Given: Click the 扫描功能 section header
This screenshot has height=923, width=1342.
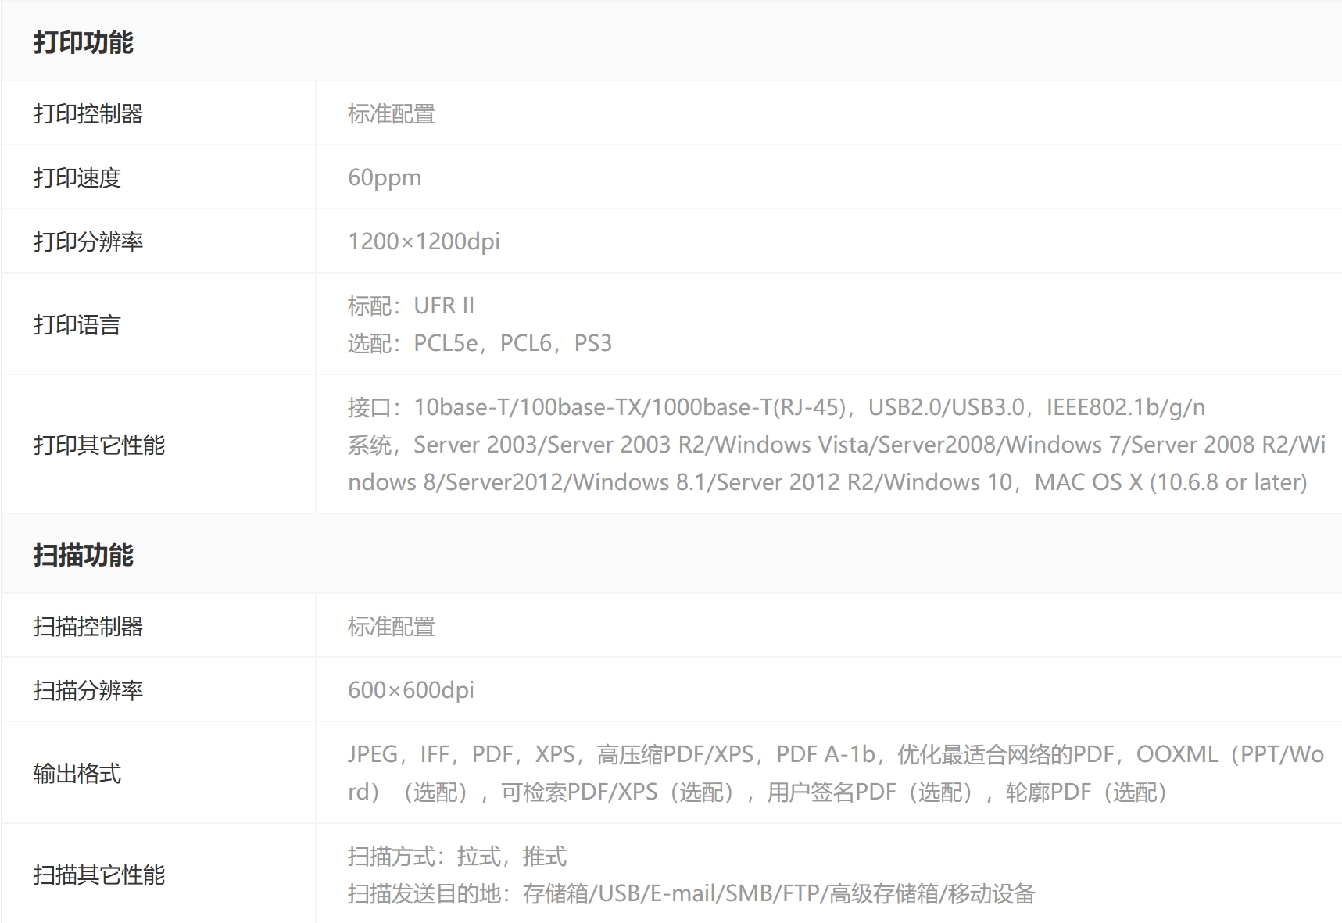Looking at the screenshot, I should click(84, 556).
